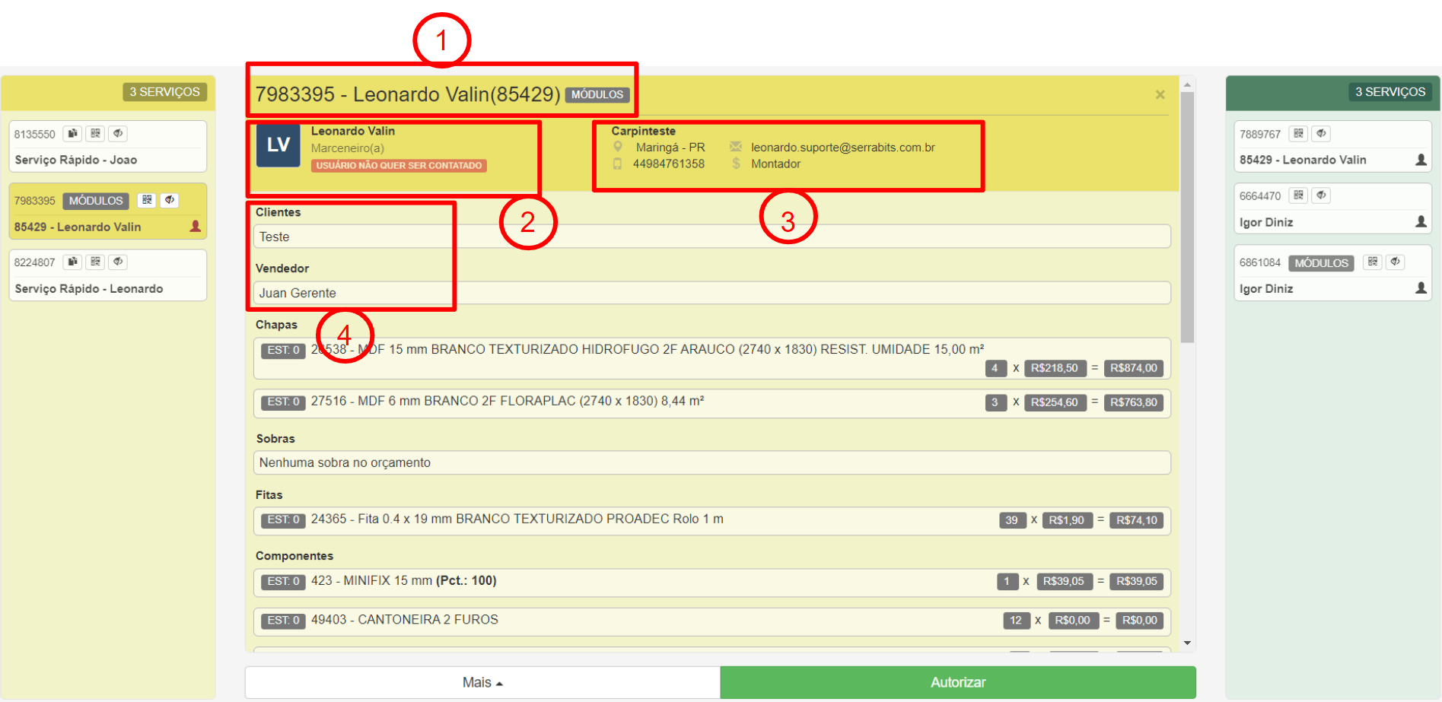Copy service 8135550 using its copy icon
Screen dimensions: 1442x702
(72, 134)
